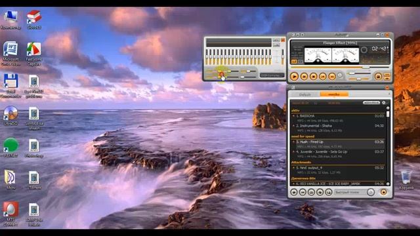This screenshot has height=236, width=420.
Task: Select the Computer desktop icon
Action: 10,20
